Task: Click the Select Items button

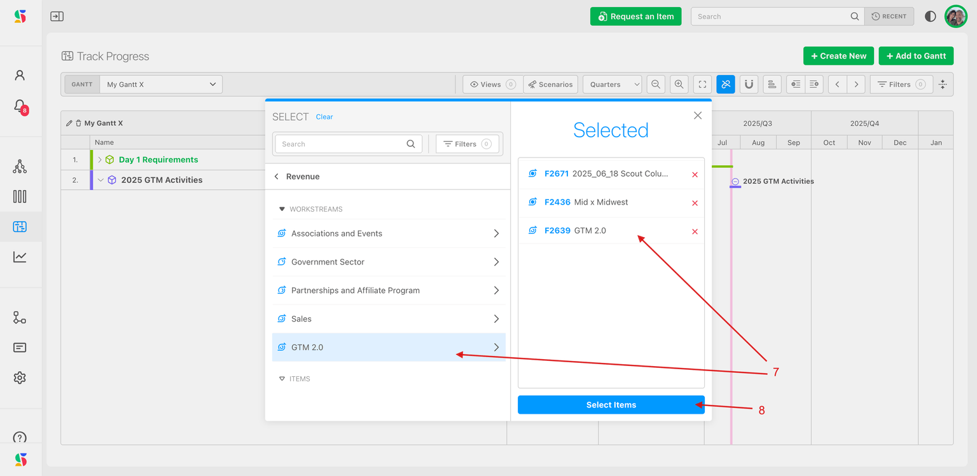Action: (611, 405)
